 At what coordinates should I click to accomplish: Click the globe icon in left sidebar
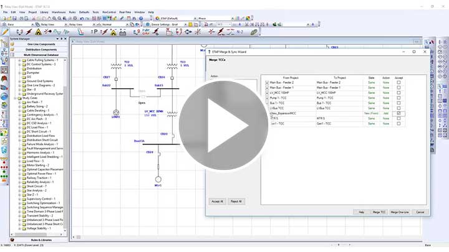[4, 96]
